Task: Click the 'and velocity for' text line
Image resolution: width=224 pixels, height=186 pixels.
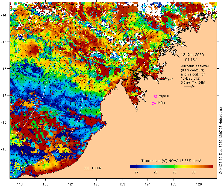Action: click(x=193, y=74)
